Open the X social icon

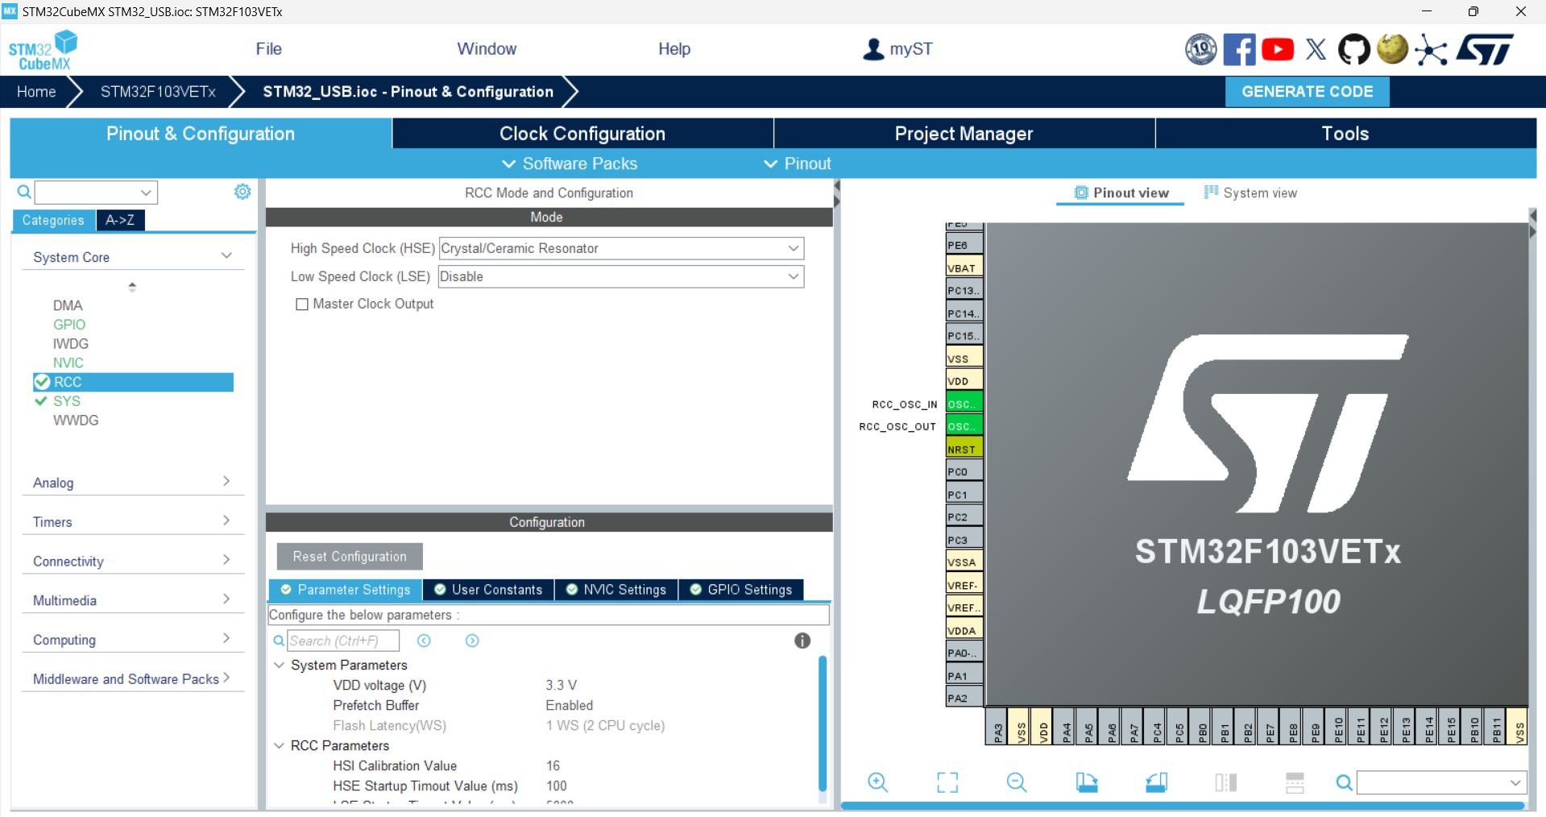pyautogui.click(x=1316, y=50)
